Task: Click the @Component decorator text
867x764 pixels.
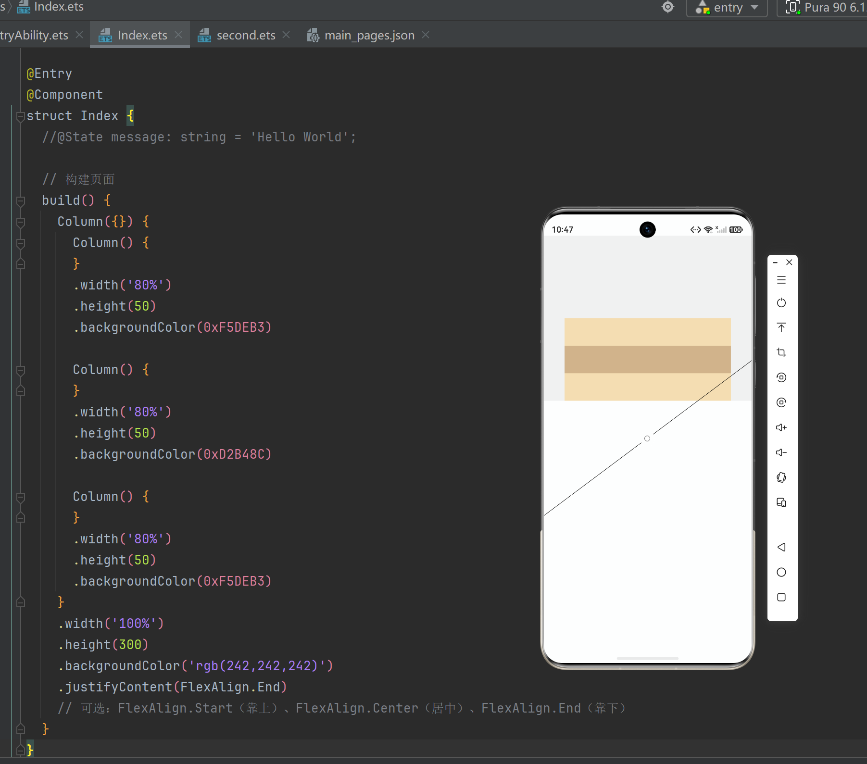Action: pos(64,95)
